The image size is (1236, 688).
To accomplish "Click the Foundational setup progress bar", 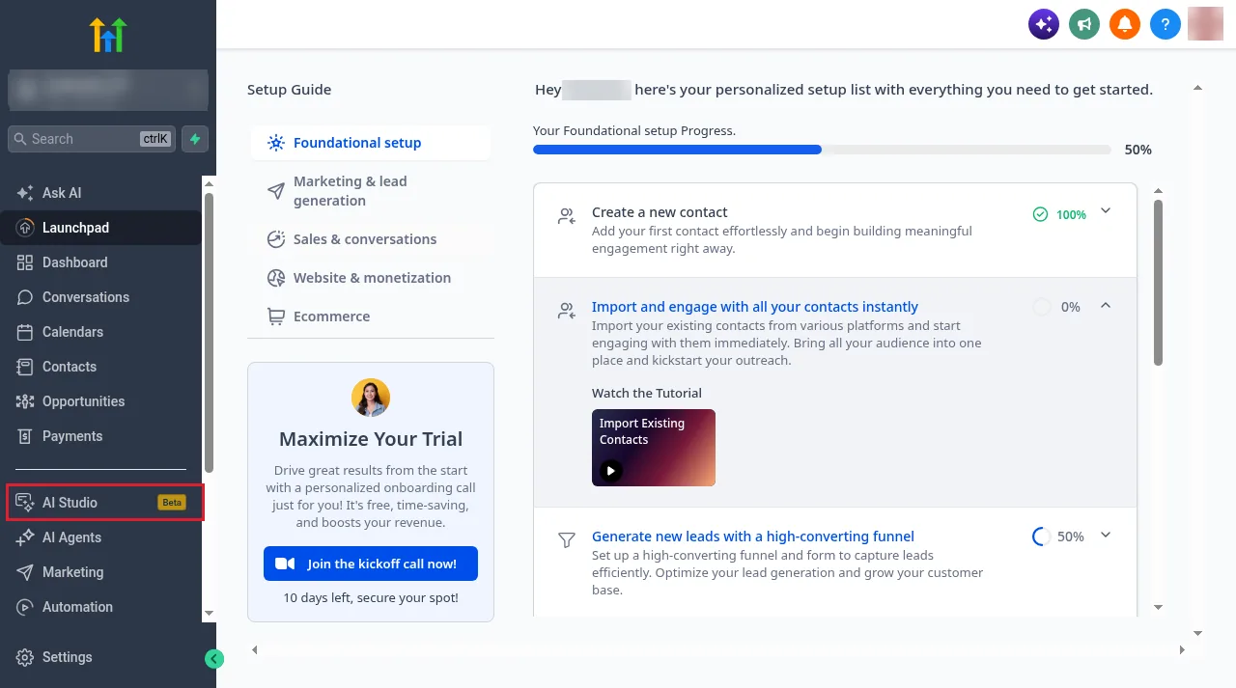I will pyautogui.click(x=822, y=150).
